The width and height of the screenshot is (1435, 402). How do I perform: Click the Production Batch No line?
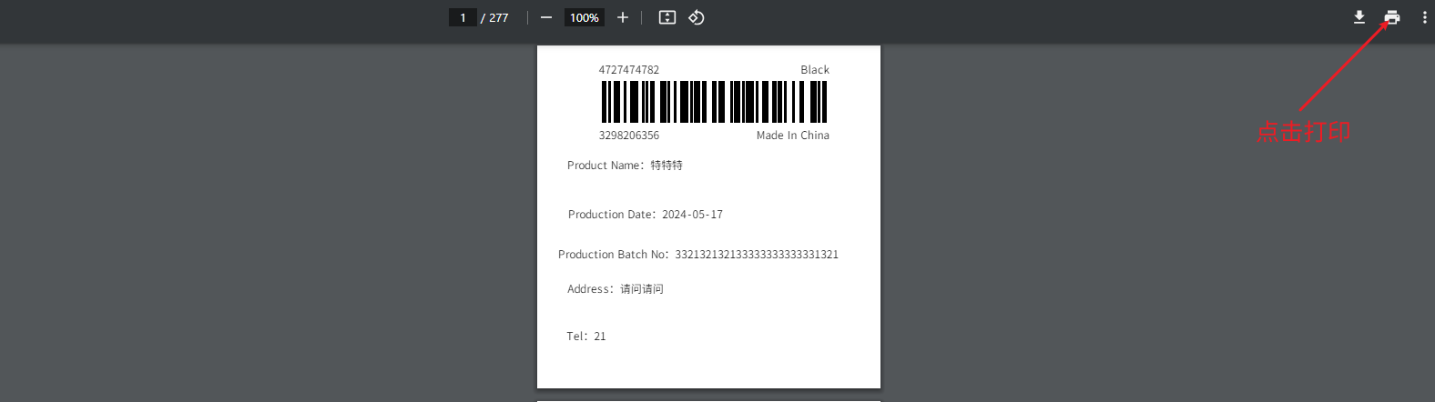click(698, 255)
